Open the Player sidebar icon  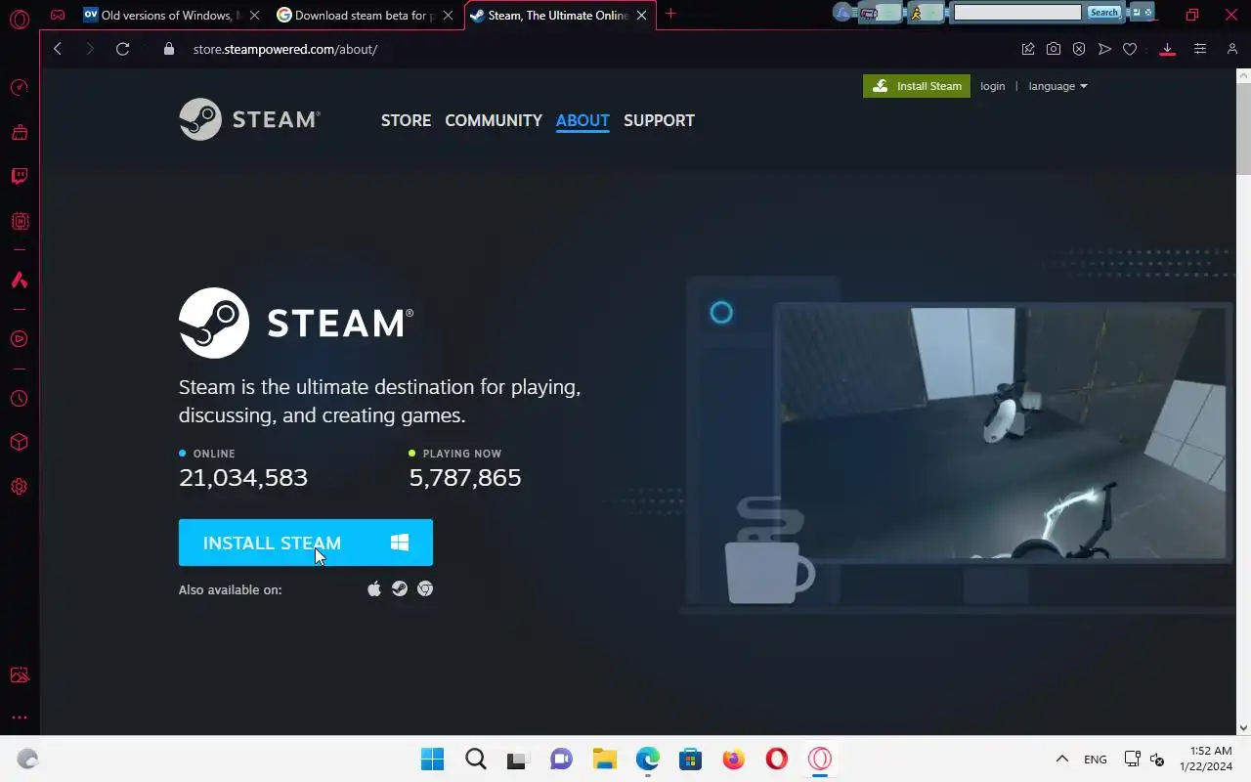click(19, 339)
